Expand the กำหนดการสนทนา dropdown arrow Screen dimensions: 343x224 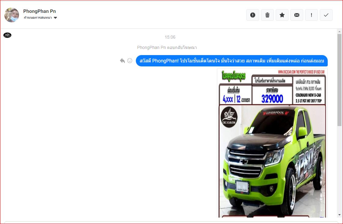(x=55, y=18)
